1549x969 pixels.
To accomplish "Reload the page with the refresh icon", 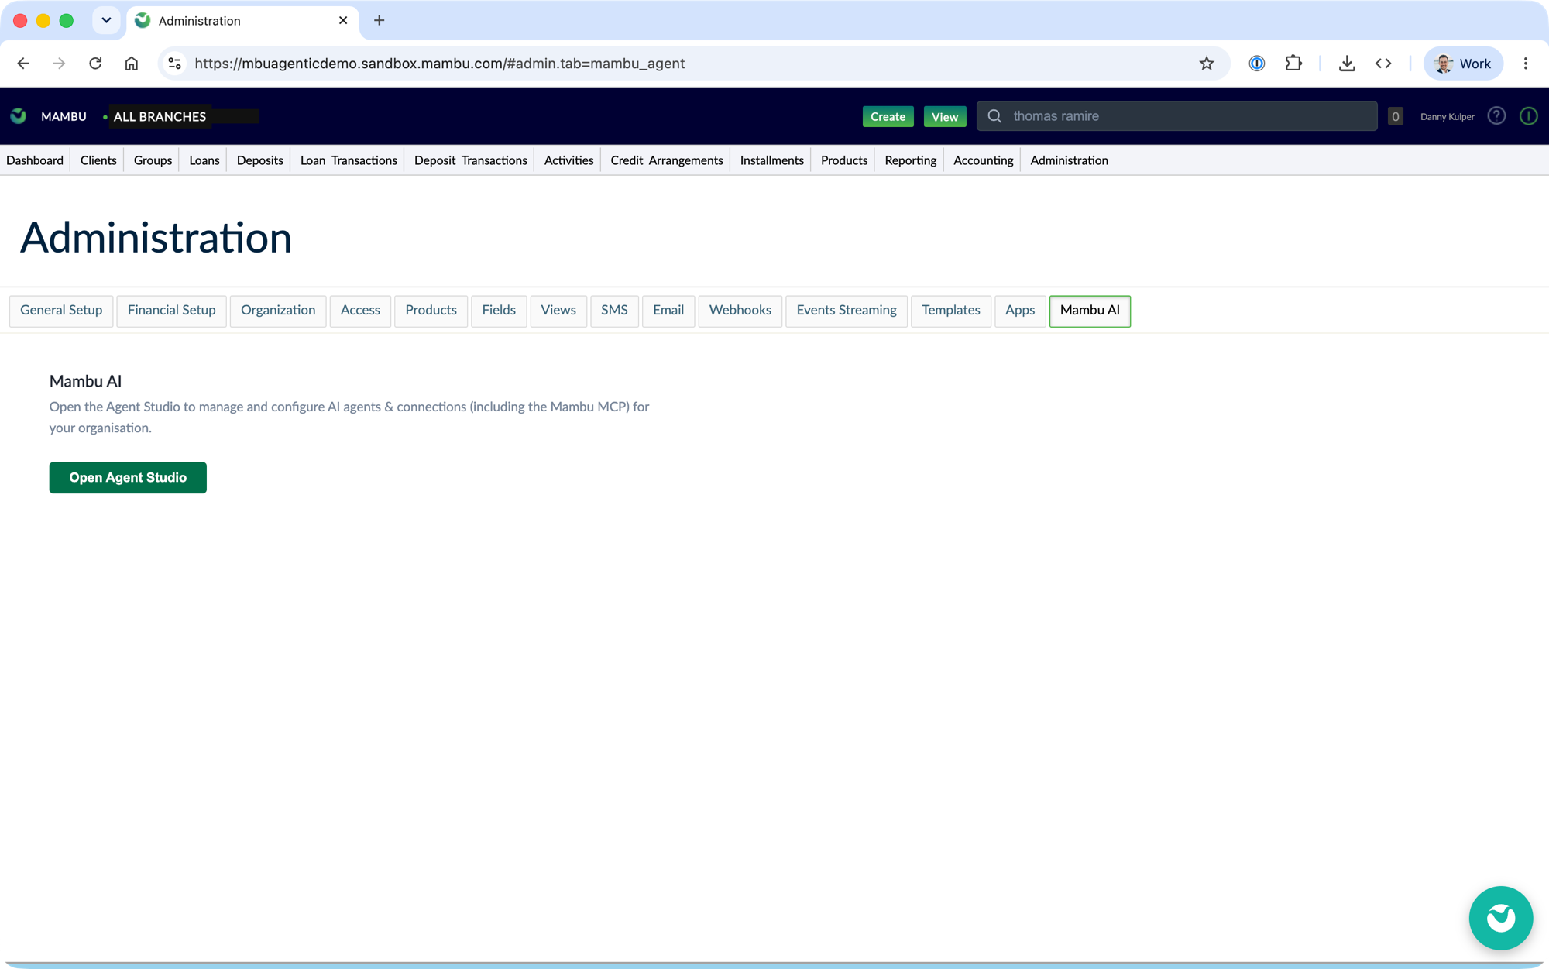I will click(x=95, y=64).
